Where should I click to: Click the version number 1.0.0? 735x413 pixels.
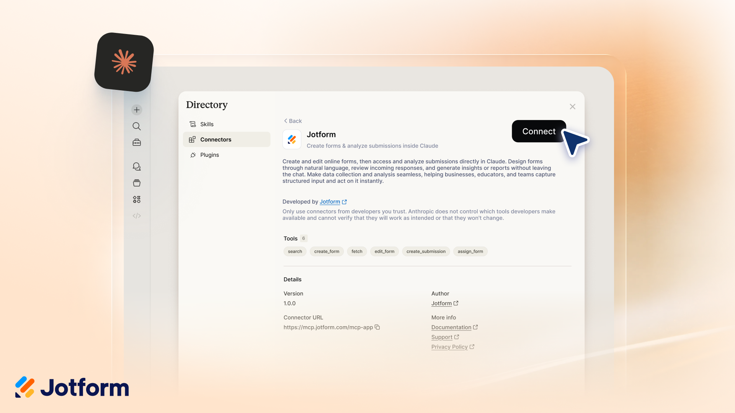[289, 303]
